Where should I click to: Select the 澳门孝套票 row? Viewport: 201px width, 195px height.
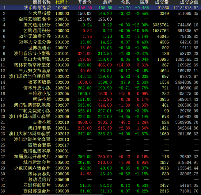pos(100,128)
